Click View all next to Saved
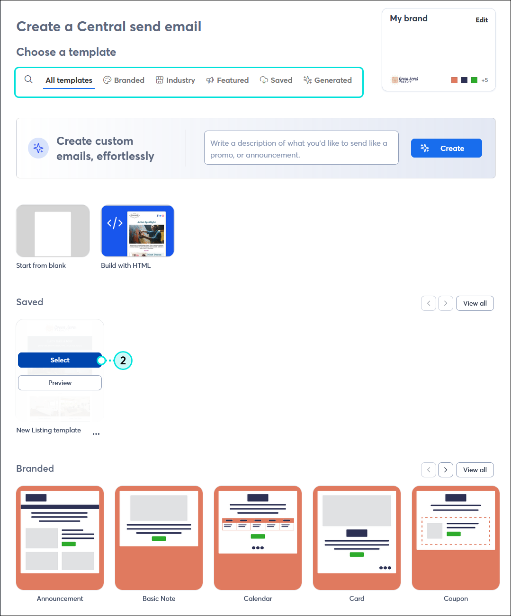The height and width of the screenshot is (616, 511). click(x=475, y=303)
